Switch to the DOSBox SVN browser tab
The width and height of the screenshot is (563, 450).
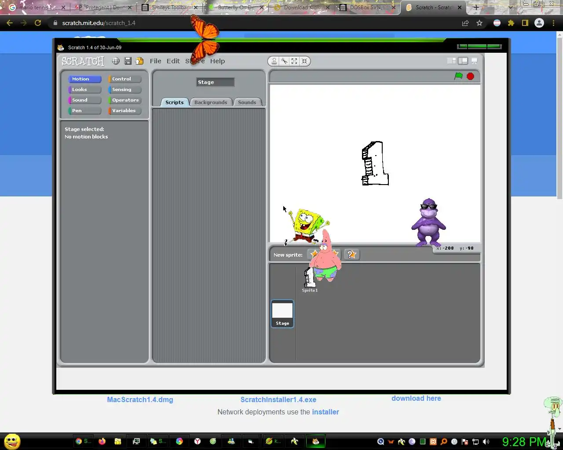367,7
